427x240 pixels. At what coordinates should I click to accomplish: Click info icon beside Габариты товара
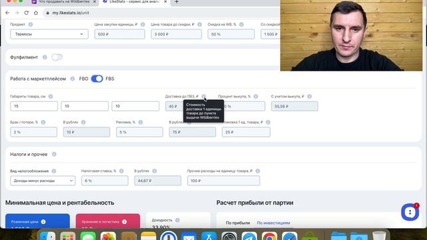click(x=51, y=96)
